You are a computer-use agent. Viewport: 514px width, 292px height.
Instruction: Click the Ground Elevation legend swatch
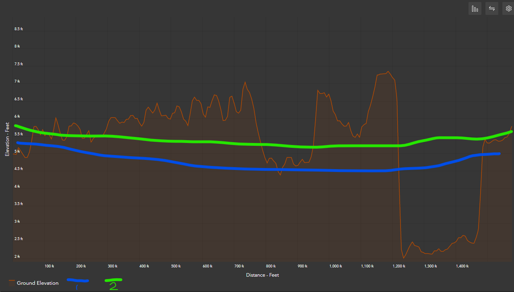click(x=12, y=283)
